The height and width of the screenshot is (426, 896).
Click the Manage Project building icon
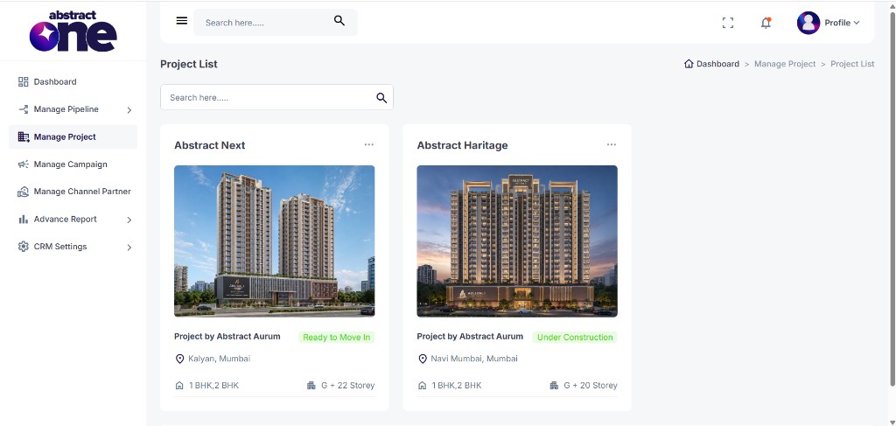pos(24,136)
